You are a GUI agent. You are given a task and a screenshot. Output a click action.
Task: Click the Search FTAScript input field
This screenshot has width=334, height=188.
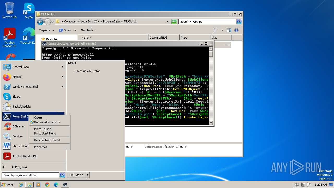tap(207, 22)
